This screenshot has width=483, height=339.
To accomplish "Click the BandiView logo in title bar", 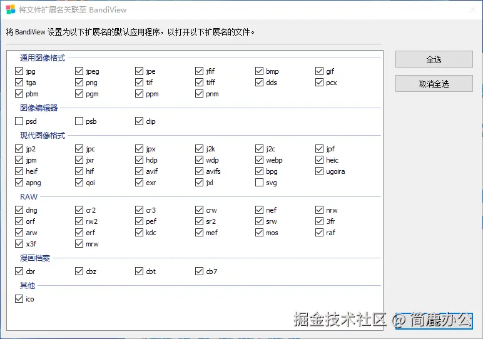I will point(11,9).
